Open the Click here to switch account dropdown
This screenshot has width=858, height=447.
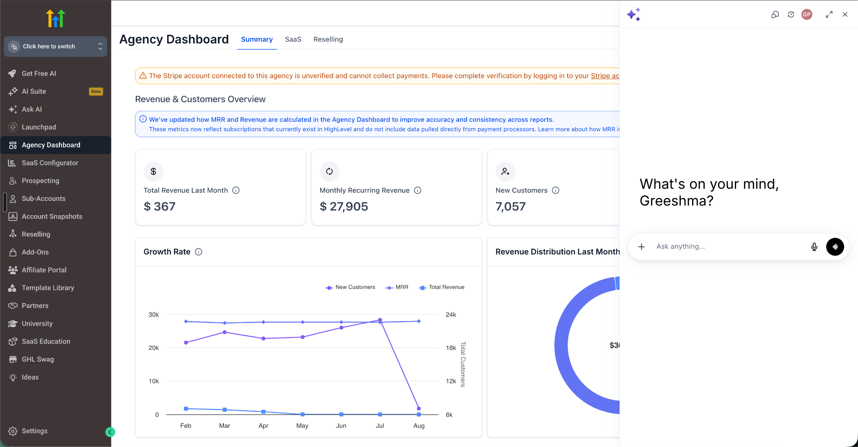pos(56,46)
